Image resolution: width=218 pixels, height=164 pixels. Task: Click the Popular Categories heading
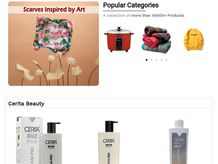[x=131, y=5]
